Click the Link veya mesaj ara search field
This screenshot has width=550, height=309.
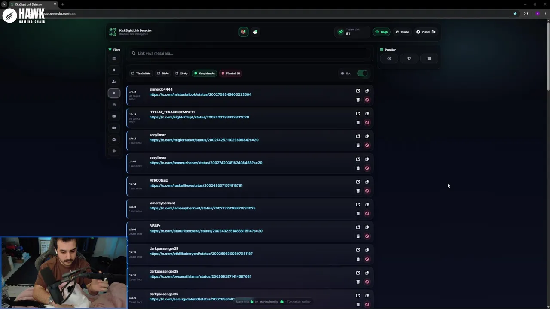click(251, 53)
